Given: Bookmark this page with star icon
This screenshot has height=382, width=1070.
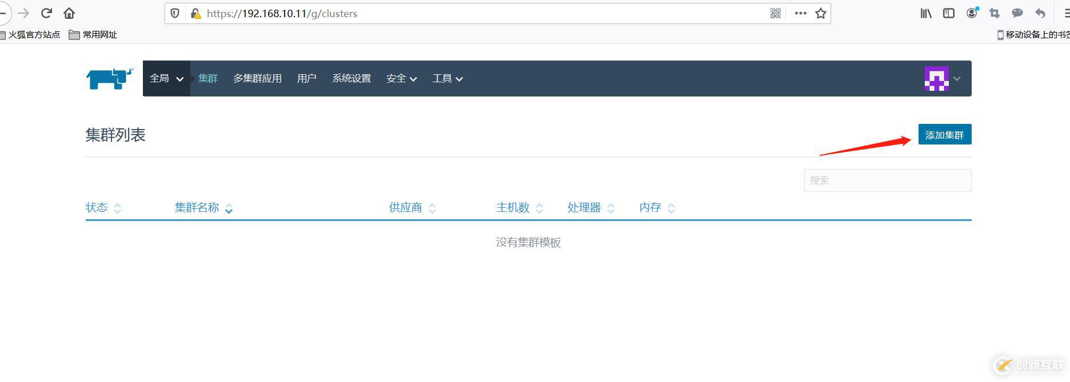Looking at the screenshot, I should 821,13.
